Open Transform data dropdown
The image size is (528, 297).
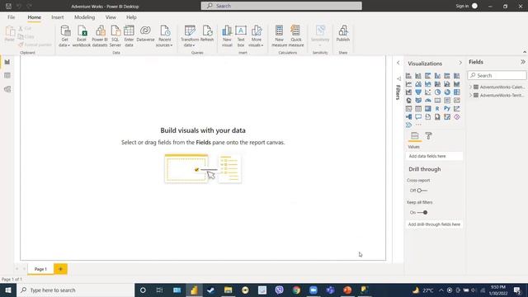(190, 36)
